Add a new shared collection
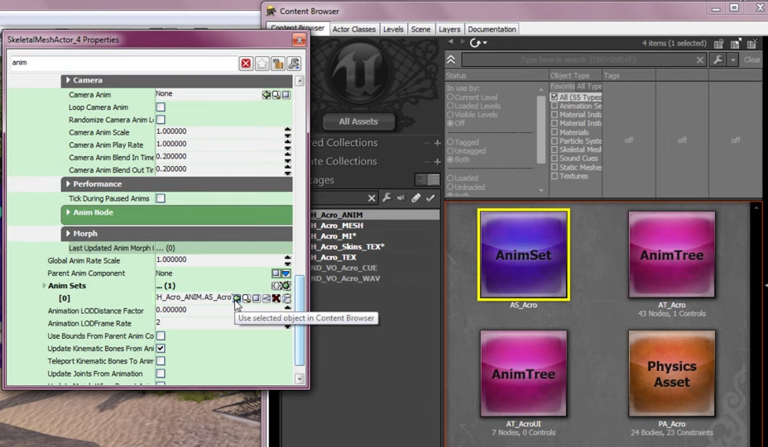The width and height of the screenshot is (768, 447). pos(438,143)
